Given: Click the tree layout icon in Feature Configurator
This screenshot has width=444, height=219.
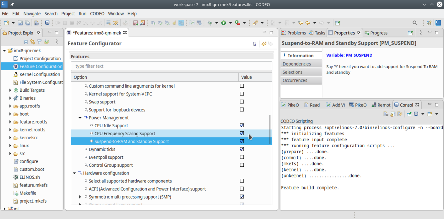Looking at the screenshot, I should click(255, 44).
